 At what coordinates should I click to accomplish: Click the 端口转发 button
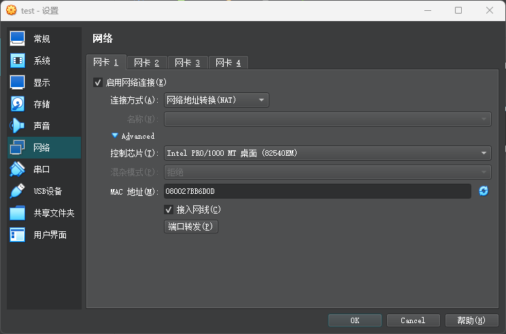191,227
